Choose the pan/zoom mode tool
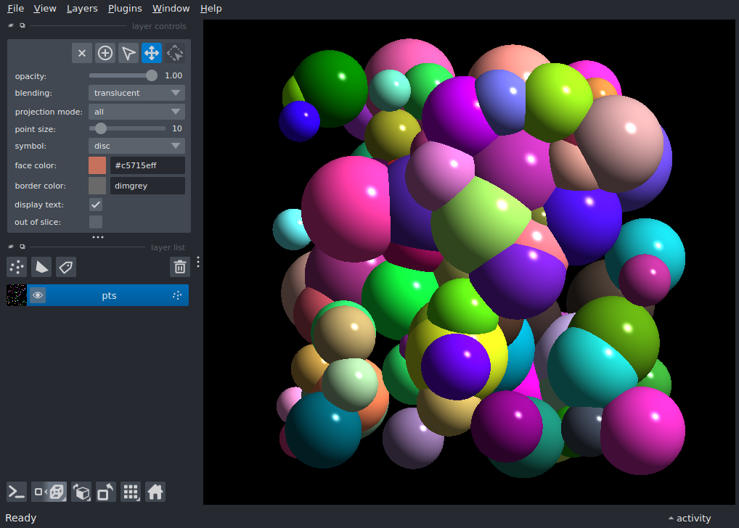 pyautogui.click(x=152, y=53)
